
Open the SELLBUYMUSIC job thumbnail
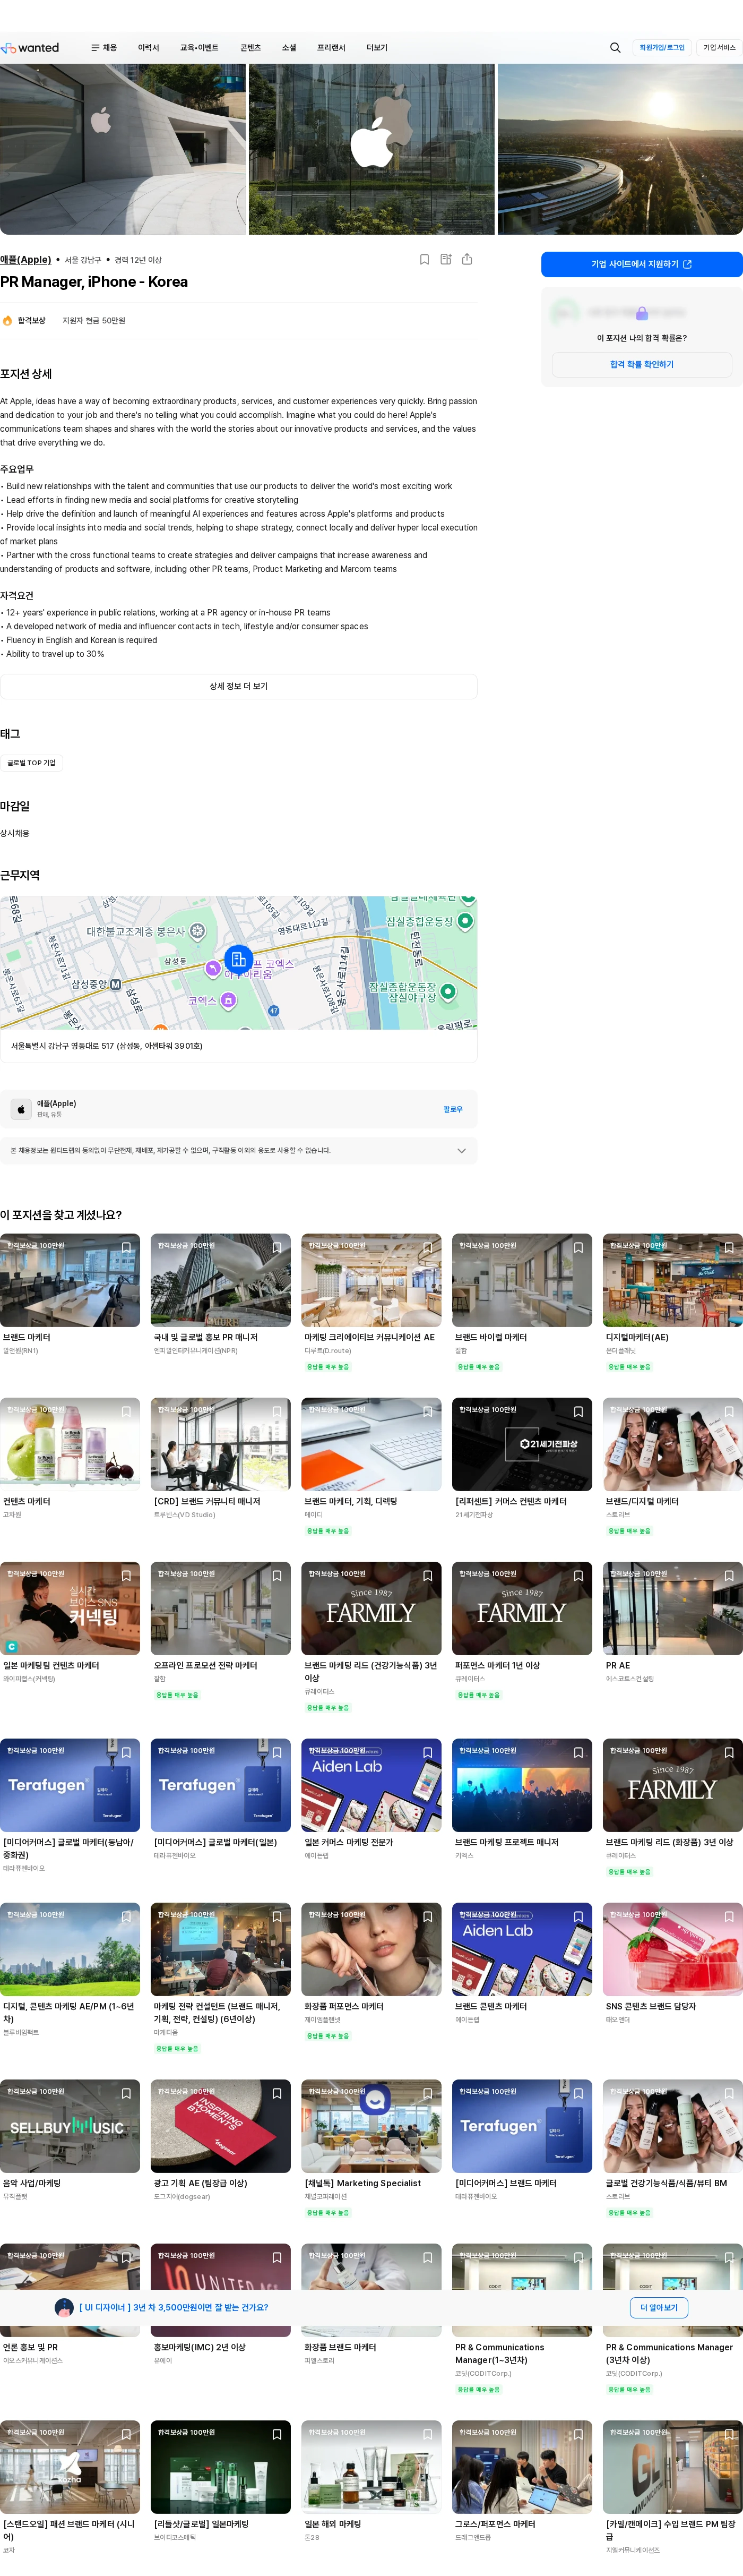pyautogui.click(x=70, y=2127)
